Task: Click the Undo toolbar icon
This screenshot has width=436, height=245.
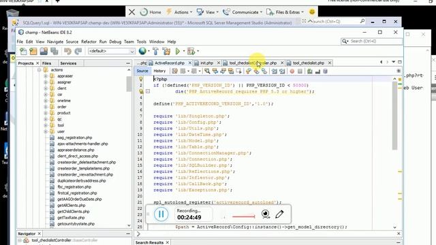Action: [x=67, y=51]
